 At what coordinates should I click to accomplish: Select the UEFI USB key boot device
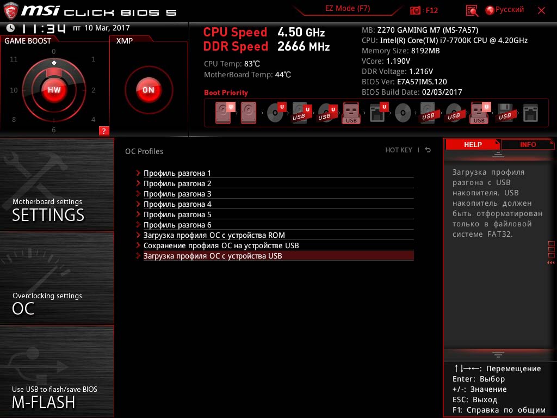click(x=480, y=113)
